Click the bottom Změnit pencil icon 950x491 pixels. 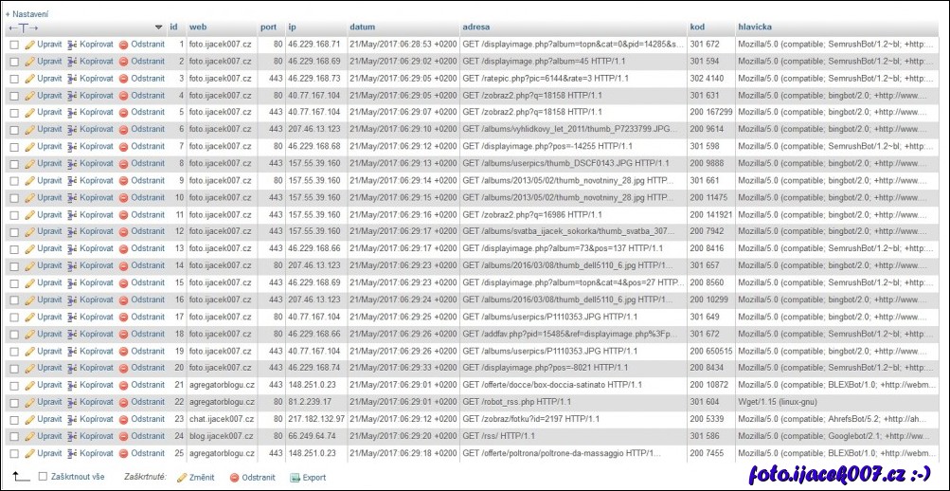[x=182, y=478]
